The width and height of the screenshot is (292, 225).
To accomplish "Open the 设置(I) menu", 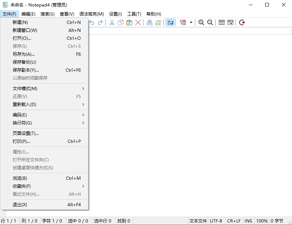I will [x=116, y=14].
